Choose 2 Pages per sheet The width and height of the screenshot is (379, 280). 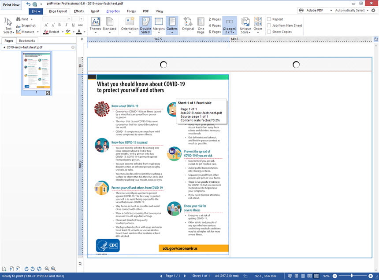(215, 19)
